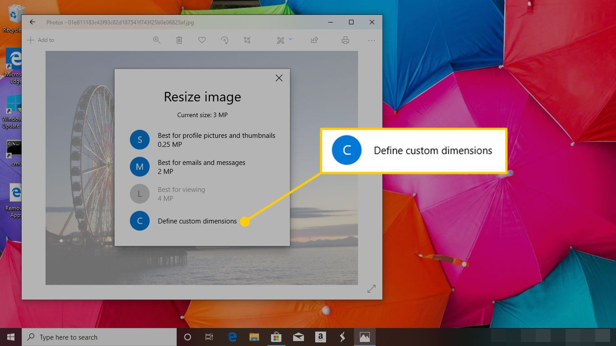
Task: Click the Photos window title text
Action: pos(120,22)
